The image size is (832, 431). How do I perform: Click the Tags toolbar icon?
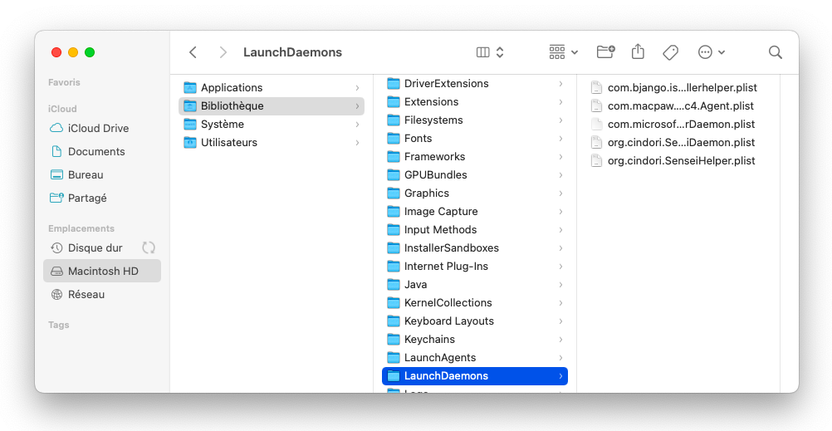pos(670,52)
